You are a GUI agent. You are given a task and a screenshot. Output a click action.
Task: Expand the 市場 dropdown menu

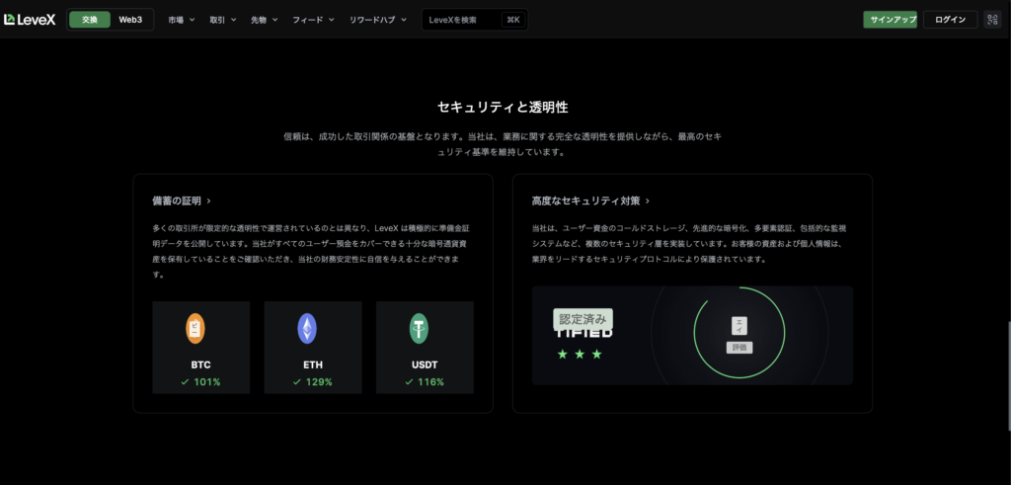click(182, 20)
